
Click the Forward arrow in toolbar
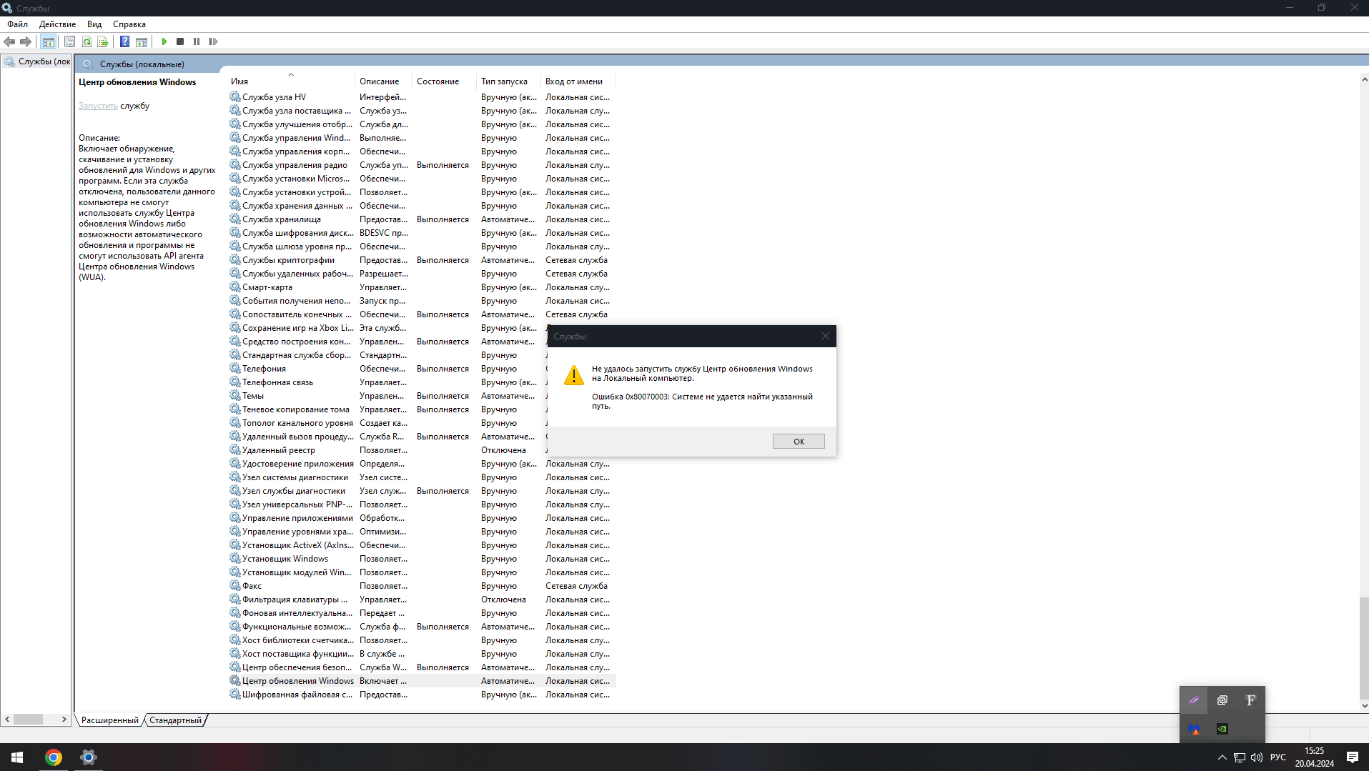(26, 41)
